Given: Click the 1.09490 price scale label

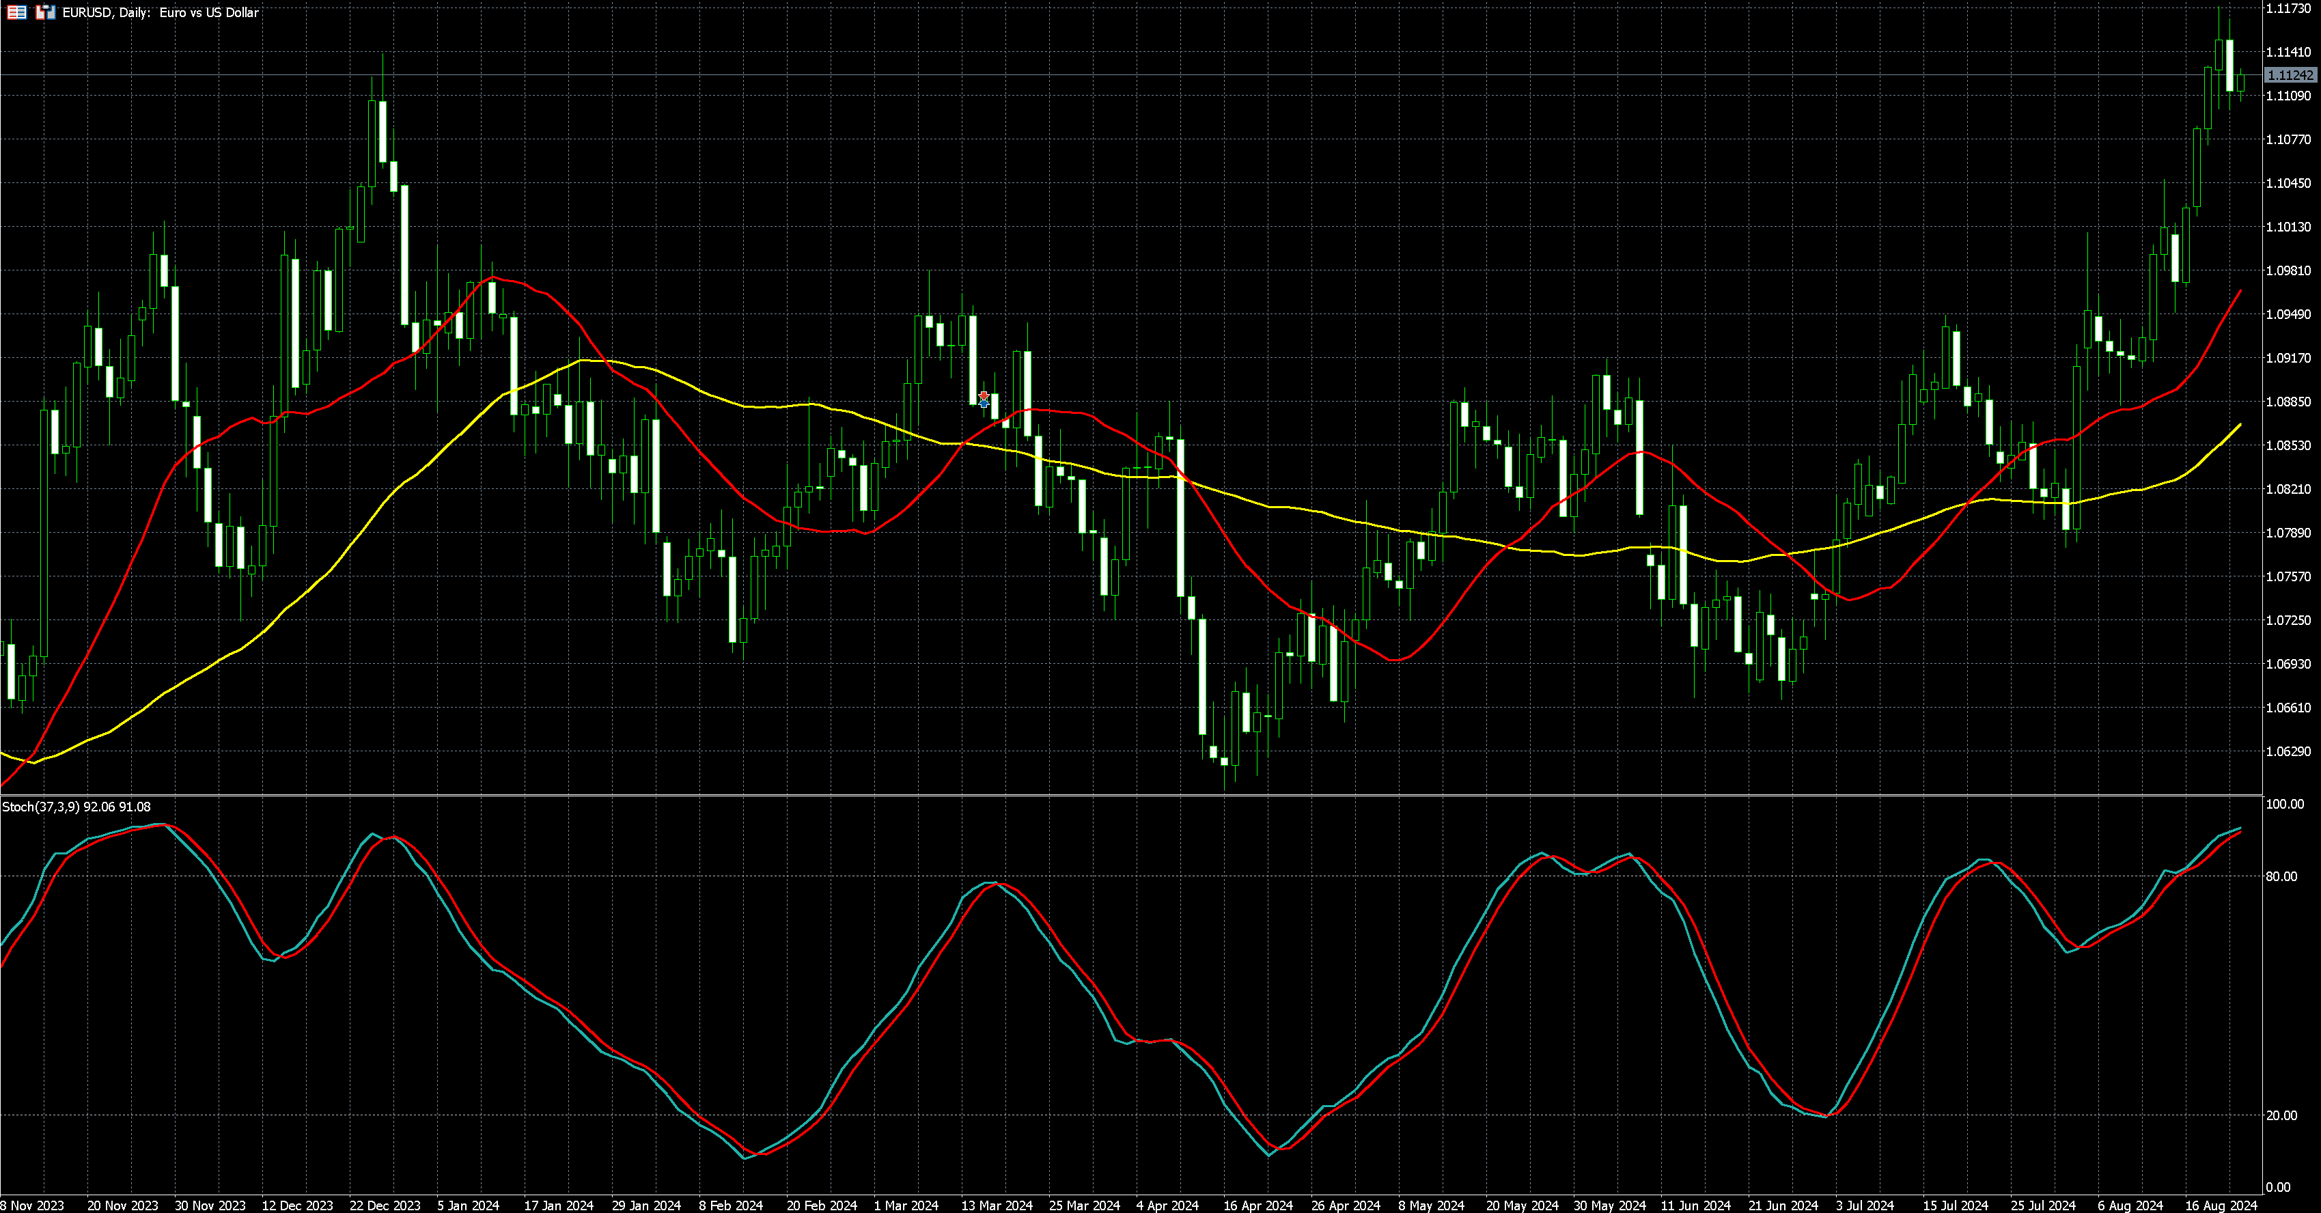Looking at the screenshot, I should (2289, 314).
